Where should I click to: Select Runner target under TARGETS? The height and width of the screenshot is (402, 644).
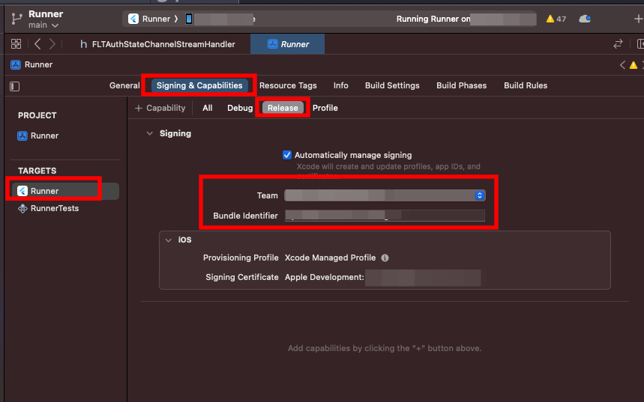point(66,191)
